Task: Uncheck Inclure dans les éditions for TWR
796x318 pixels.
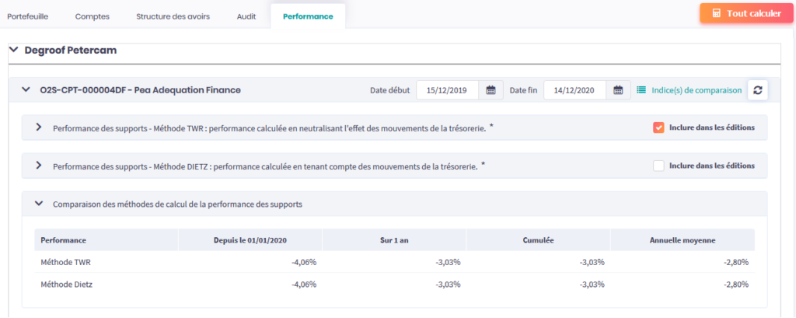Action: tap(658, 128)
